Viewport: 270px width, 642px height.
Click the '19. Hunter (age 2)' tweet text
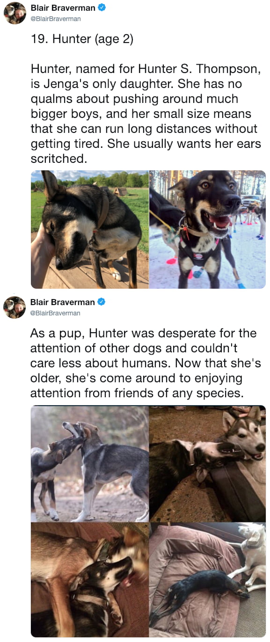click(82, 39)
